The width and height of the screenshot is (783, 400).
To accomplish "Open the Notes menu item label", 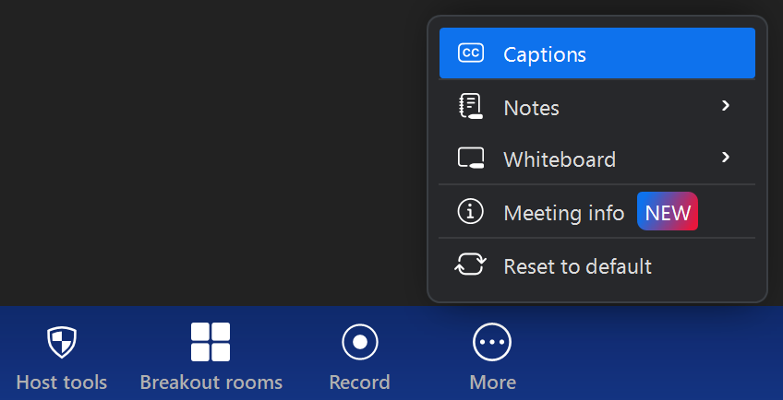I will tap(531, 108).
